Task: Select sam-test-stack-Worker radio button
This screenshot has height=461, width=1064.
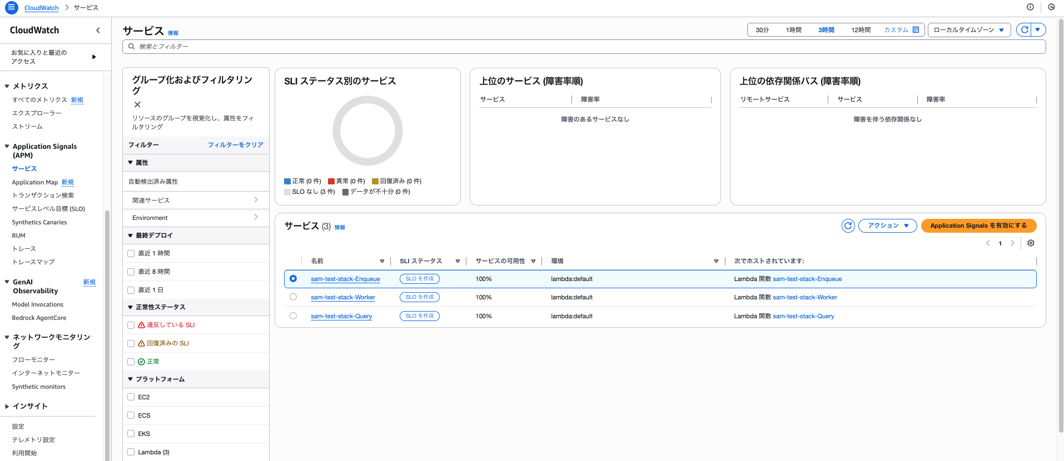Action: coord(293,297)
